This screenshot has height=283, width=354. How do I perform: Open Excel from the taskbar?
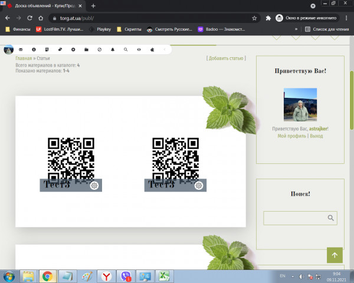(164, 277)
